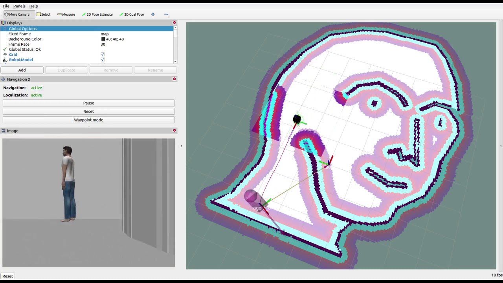The image size is (503, 283).
Task: Click the Displays list scroll-down arrow
Action: click(x=175, y=62)
